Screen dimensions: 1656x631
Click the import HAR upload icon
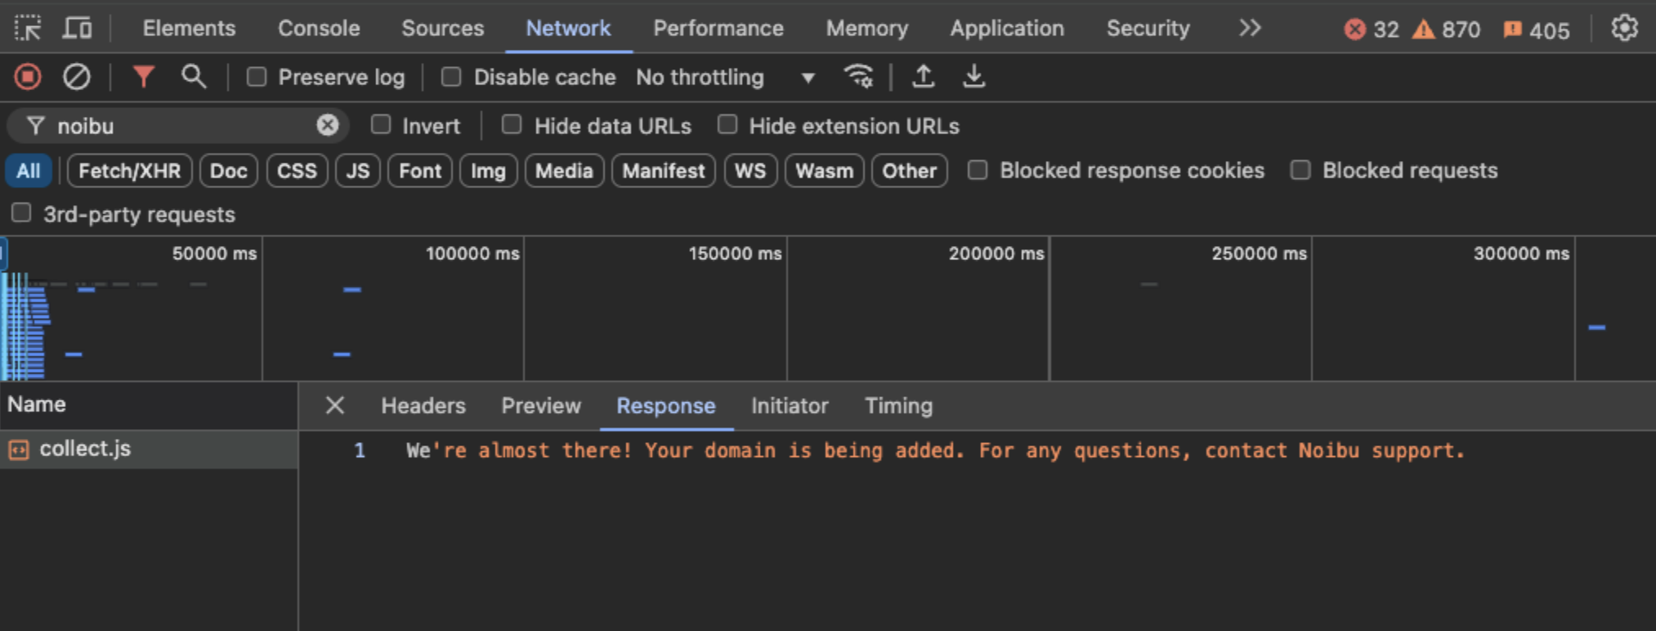[x=924, y=77]
